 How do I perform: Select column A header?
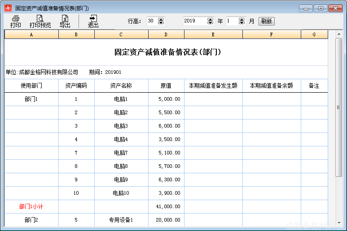click(31, 34)
